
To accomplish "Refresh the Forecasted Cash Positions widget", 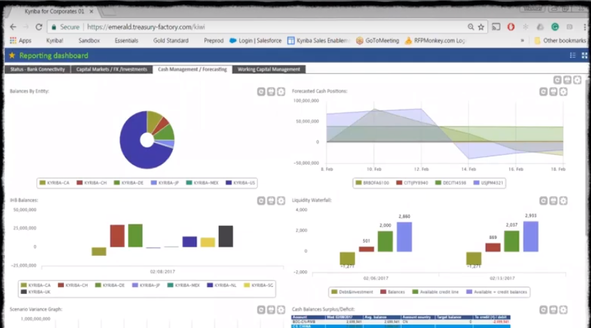I will tap(543, 92).
